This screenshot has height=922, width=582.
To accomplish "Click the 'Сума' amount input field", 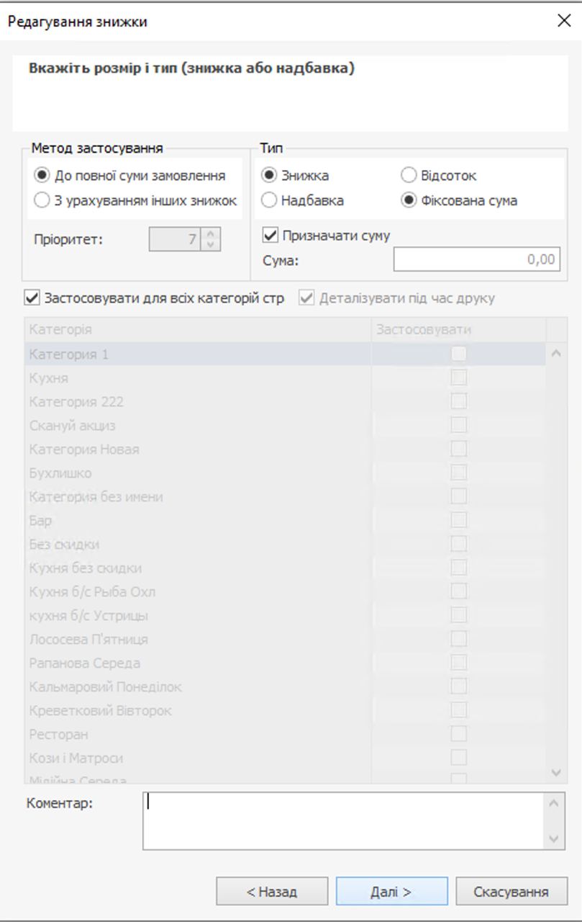I will (x=476, y=259).
